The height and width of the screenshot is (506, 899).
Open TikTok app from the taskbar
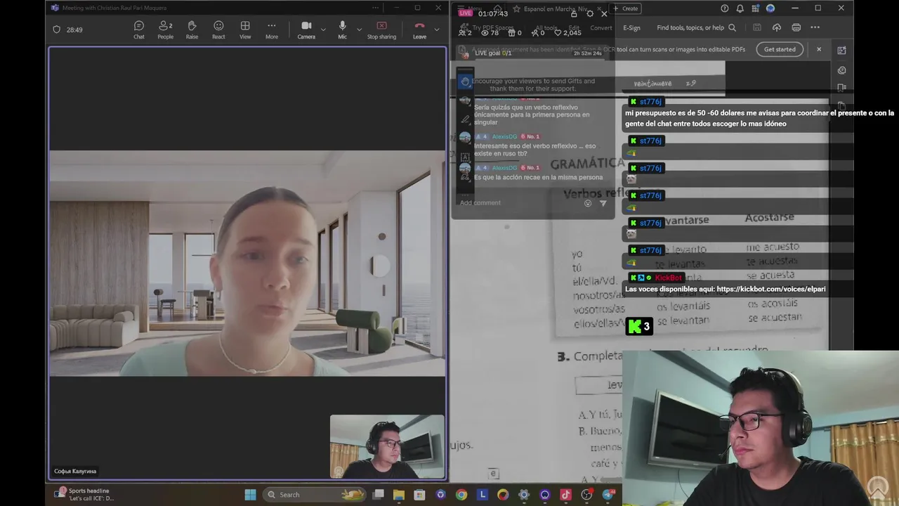(565, 495)
